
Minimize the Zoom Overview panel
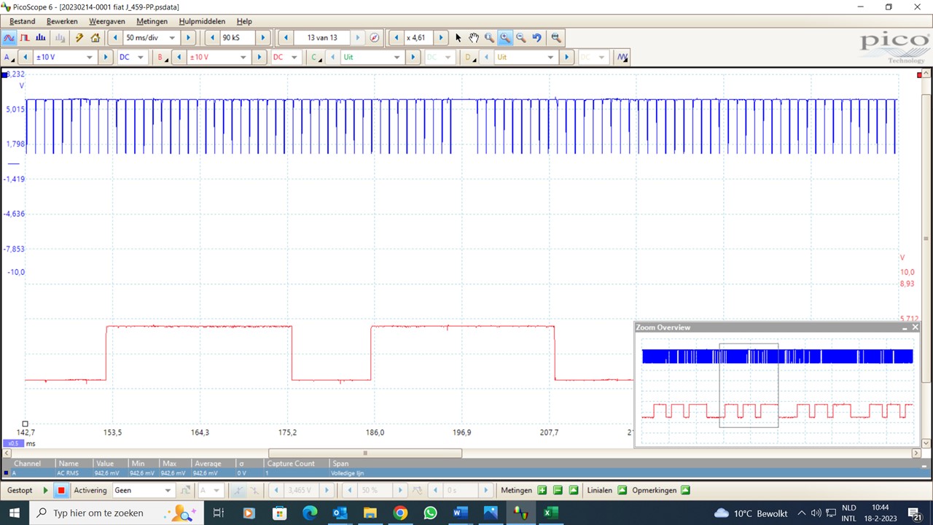tap(905, 327)
